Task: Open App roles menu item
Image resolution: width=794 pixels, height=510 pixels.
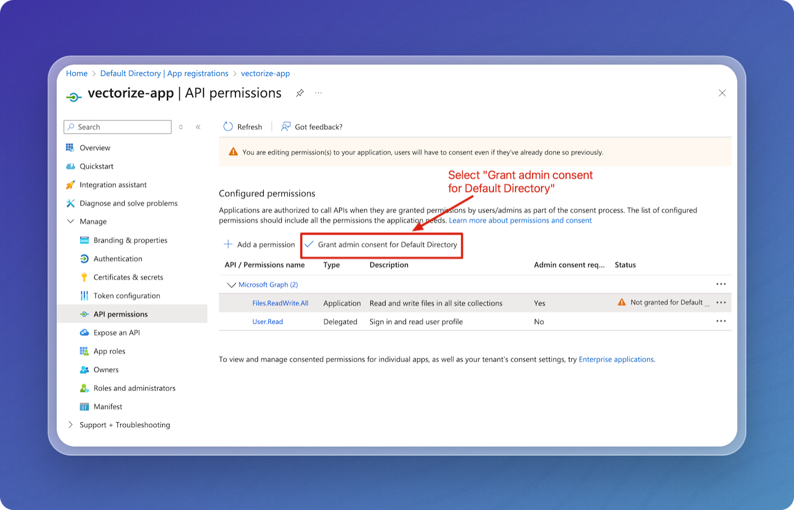Action: [109, 351]
